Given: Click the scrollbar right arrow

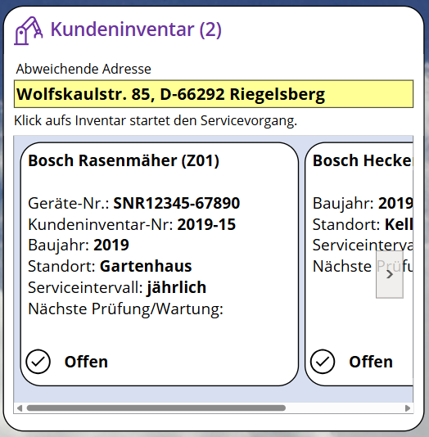Looking at the screenshot, I should click(408, 408).
